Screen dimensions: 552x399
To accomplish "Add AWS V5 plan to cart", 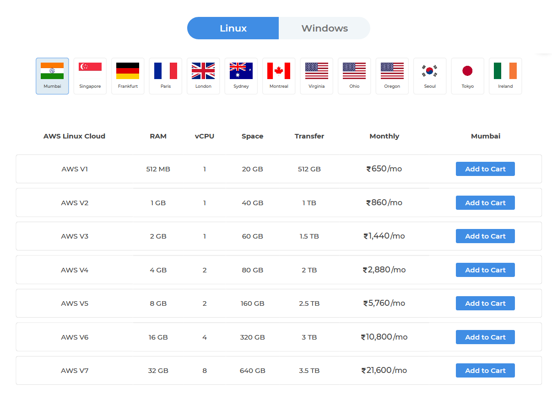I will point(485,303).
